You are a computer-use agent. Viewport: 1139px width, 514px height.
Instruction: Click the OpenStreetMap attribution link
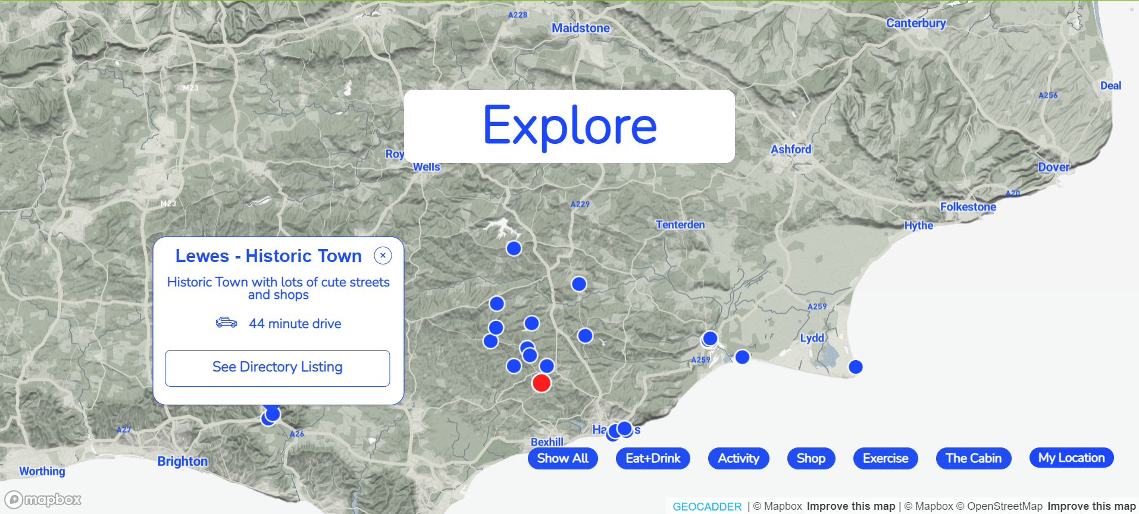pos(1005,506)
